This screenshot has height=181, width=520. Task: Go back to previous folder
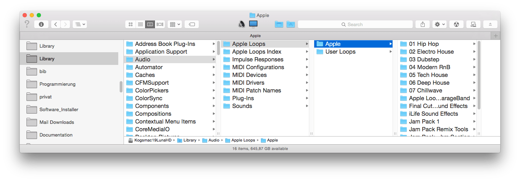pos(56,24)
